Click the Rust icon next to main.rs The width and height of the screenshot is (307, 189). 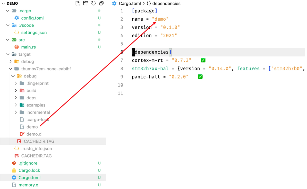[17, 47]
